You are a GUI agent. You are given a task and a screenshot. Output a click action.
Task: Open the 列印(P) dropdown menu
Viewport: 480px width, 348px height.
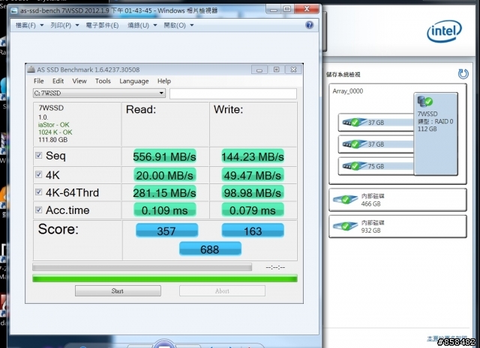pyautogui.click(x=64, y=25)
